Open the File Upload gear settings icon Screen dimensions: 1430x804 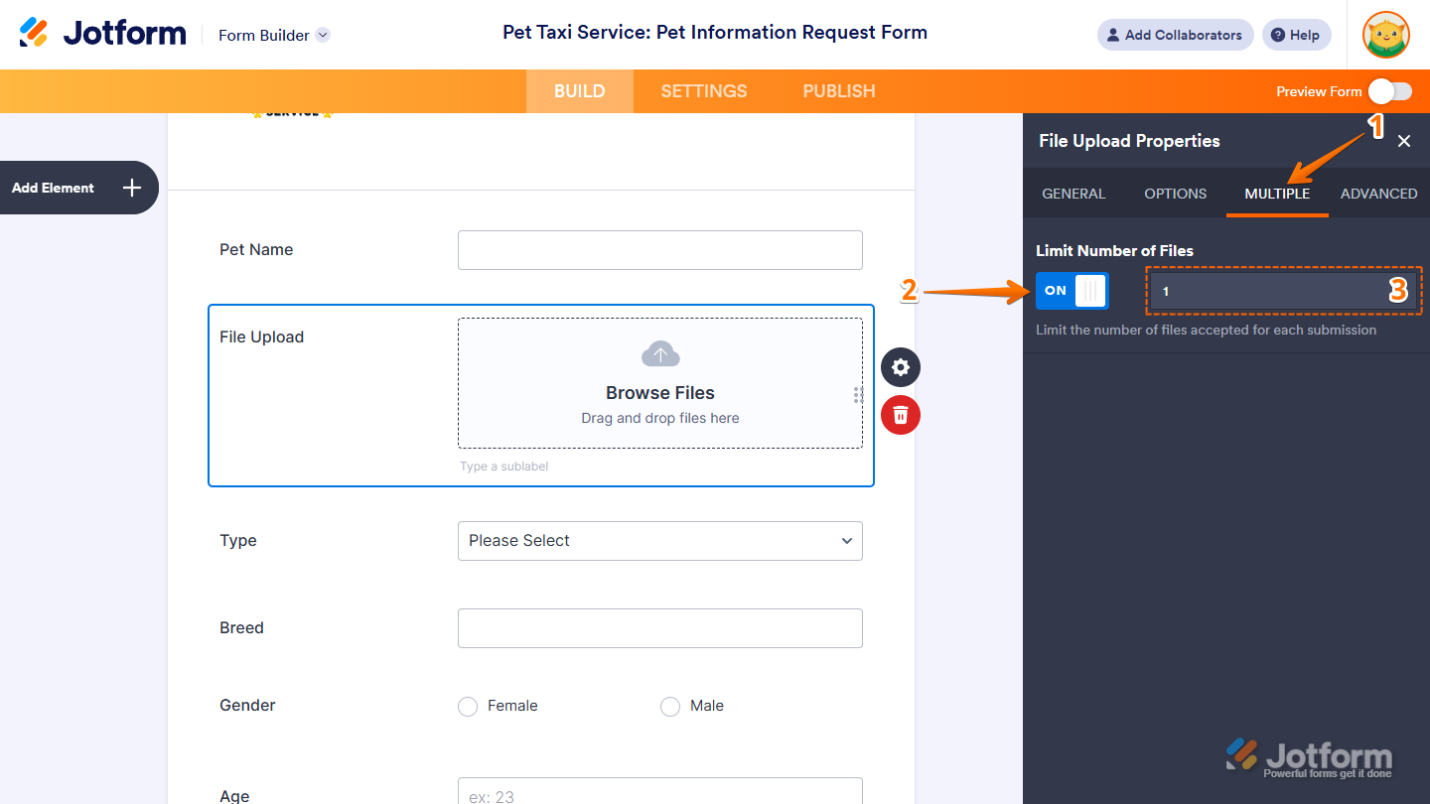click(x=901, y=367)
